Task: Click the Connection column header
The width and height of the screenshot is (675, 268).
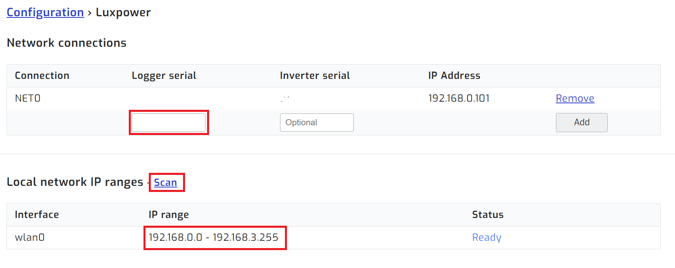Action: point(42,76)
